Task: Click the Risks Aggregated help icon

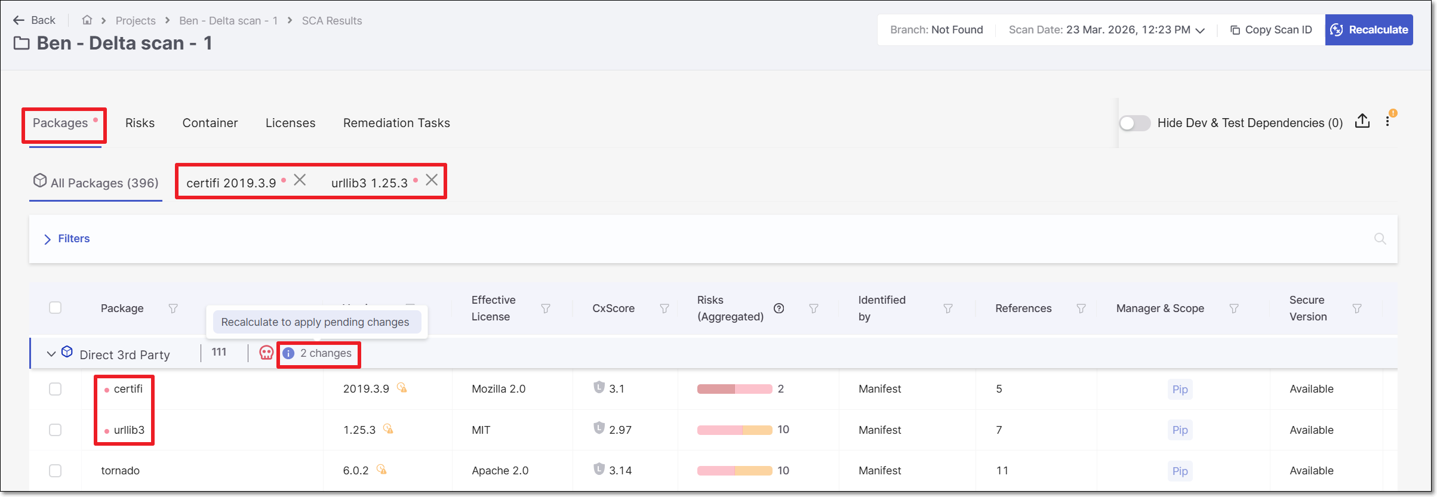Action: [x=778, y=308]
